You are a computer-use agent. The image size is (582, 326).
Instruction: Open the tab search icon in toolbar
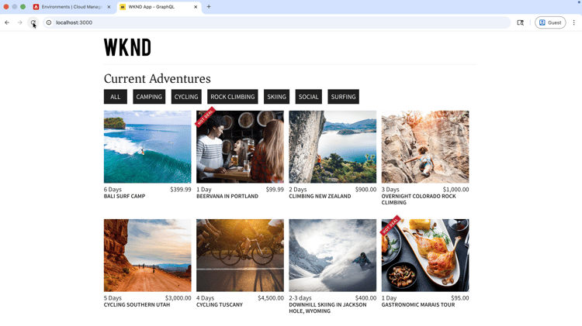click(521, 22)
